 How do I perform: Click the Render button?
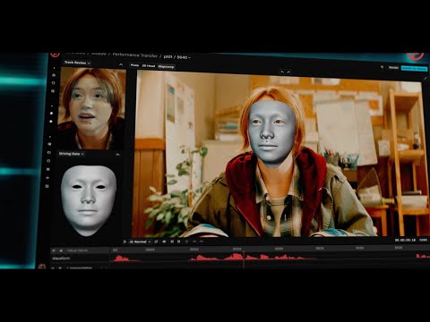pos(393,68)
